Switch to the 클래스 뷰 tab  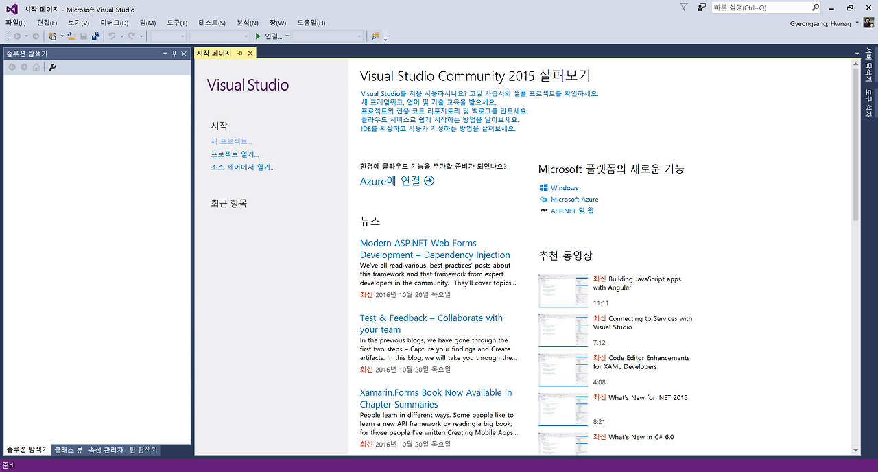69,450
